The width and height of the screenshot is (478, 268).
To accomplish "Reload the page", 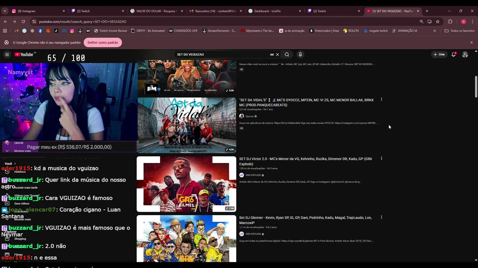I will point(23,22).
